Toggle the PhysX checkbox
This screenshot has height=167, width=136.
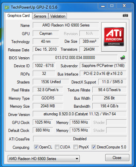click(x=75, y=147)
